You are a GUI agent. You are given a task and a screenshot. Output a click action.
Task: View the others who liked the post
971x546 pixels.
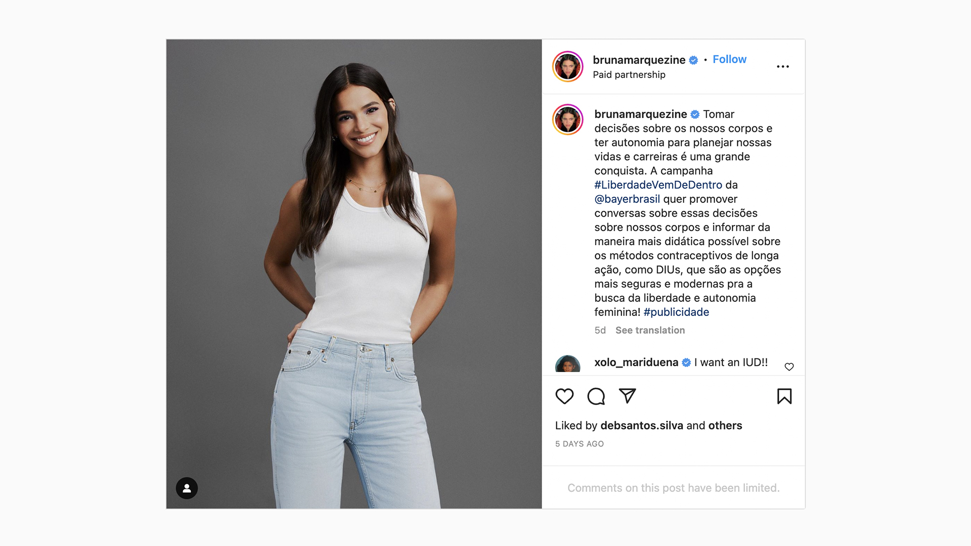(725, 426)
